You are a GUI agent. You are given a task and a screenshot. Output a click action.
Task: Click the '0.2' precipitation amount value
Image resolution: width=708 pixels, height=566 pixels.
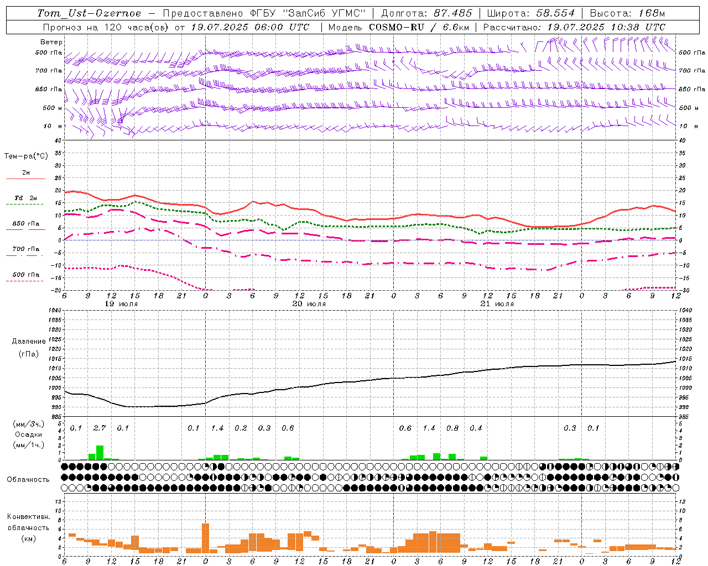241,428
